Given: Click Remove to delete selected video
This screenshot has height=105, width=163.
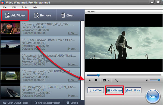Looking at the screenshot, I should (x=43, y=15).
